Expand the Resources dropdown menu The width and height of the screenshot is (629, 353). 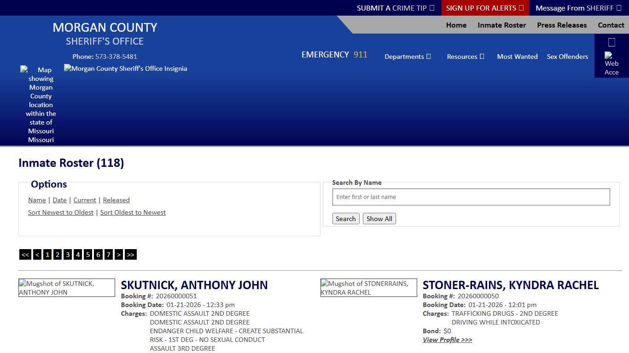tap(465, 57)
